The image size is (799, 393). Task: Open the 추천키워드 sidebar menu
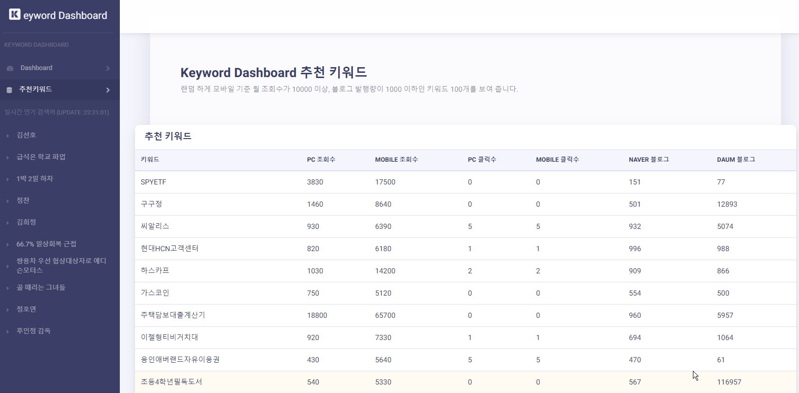coord(60,89)
